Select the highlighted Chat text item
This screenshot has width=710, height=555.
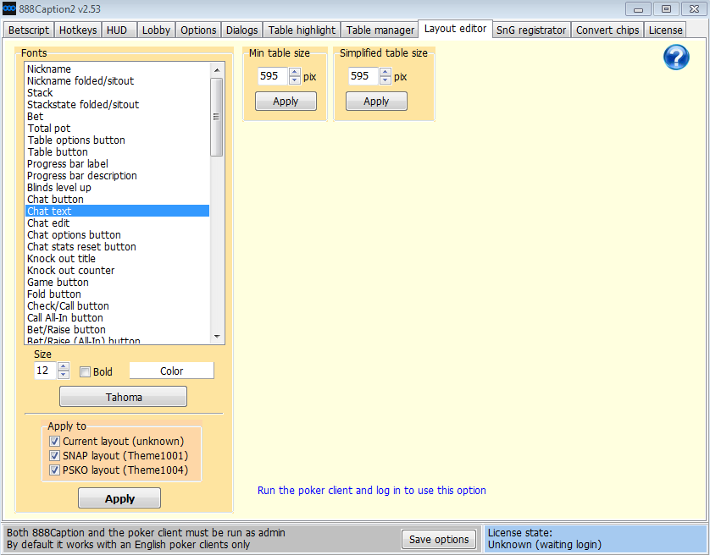click(x=117, y=212)
